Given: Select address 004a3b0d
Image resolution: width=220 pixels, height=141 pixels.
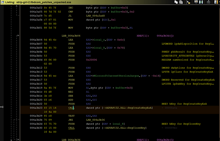Looking at the screenshot, I should 36,60.
